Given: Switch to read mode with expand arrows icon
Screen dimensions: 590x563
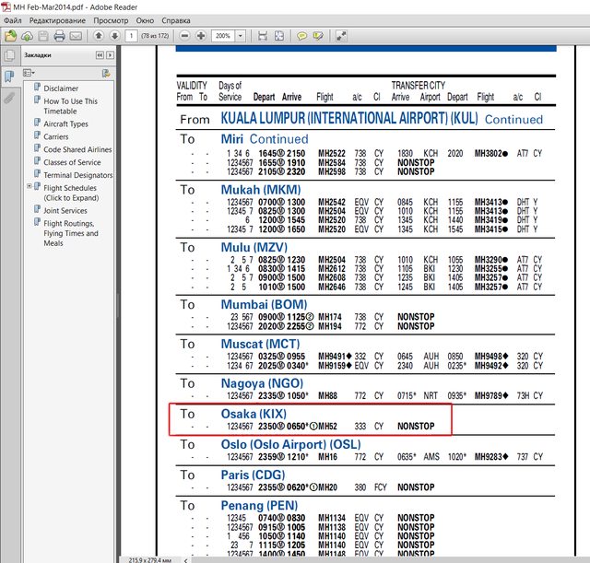Looking at the screenshot, I should point(341,36).
